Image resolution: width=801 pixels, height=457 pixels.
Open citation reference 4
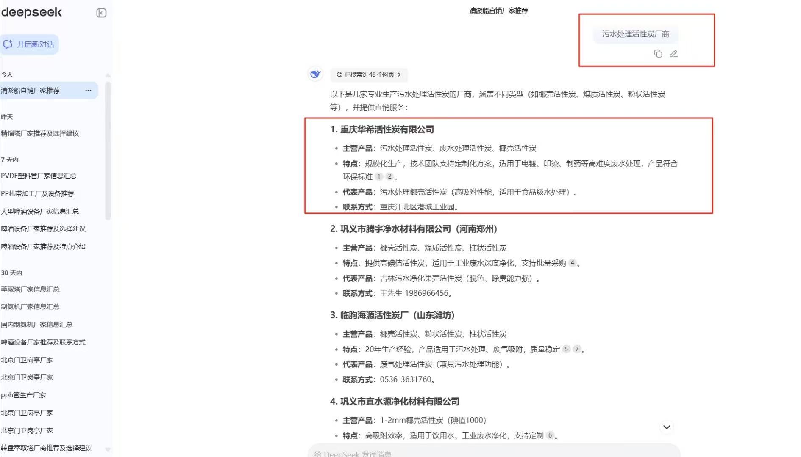click(x=573, y=263)
